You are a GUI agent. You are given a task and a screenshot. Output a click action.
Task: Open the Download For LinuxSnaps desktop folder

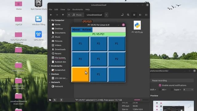coord(18,84)
